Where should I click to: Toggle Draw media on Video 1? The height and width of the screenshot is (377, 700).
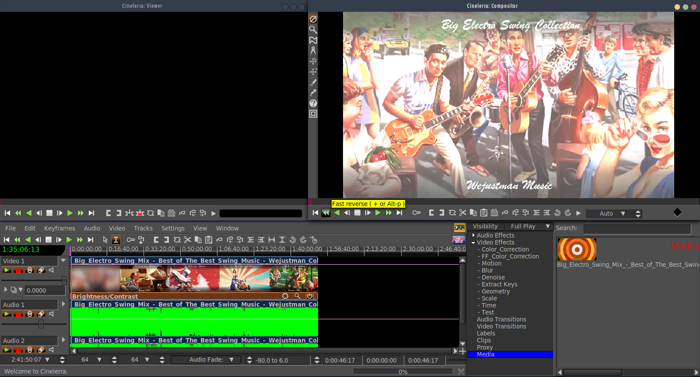pyautogui.click(x=41, y=270)
